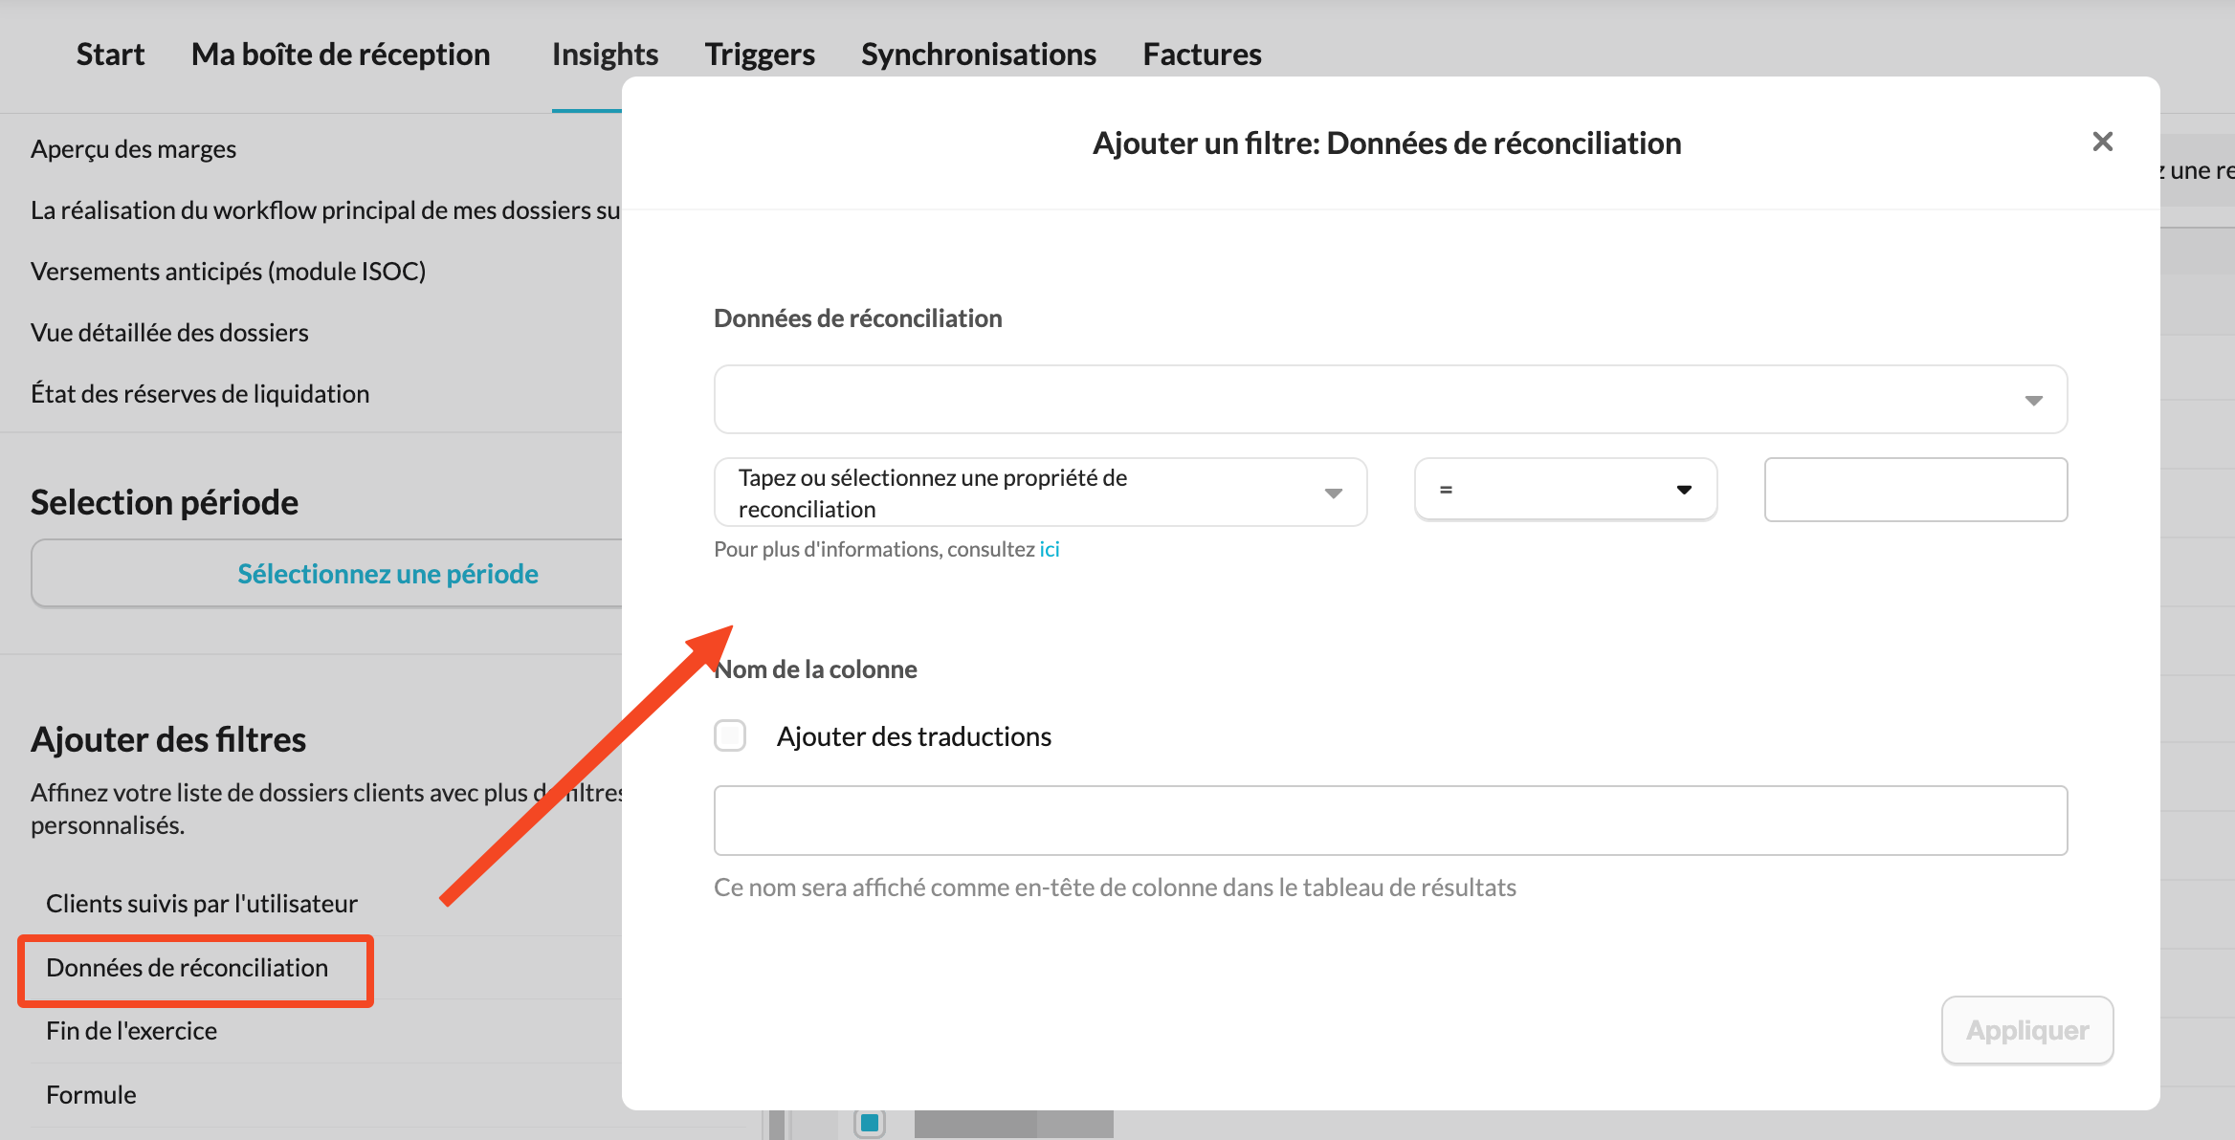Select Aperçu des marges report
This screenshot has height=1140, width=2235.
coord(133,149)
